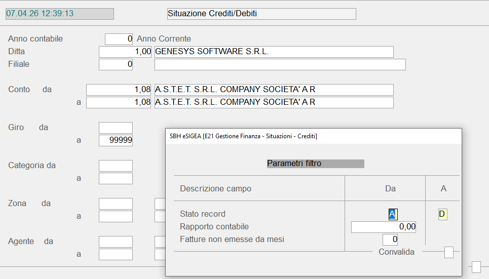Select the Conto a code field
The height and width of the screenshot is (279, 489).
tap(119, 102)
